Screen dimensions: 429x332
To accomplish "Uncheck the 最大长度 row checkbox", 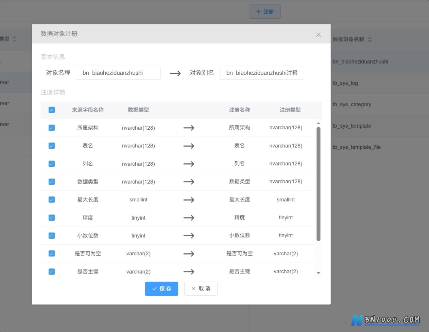I will click(x=52, y=200).
